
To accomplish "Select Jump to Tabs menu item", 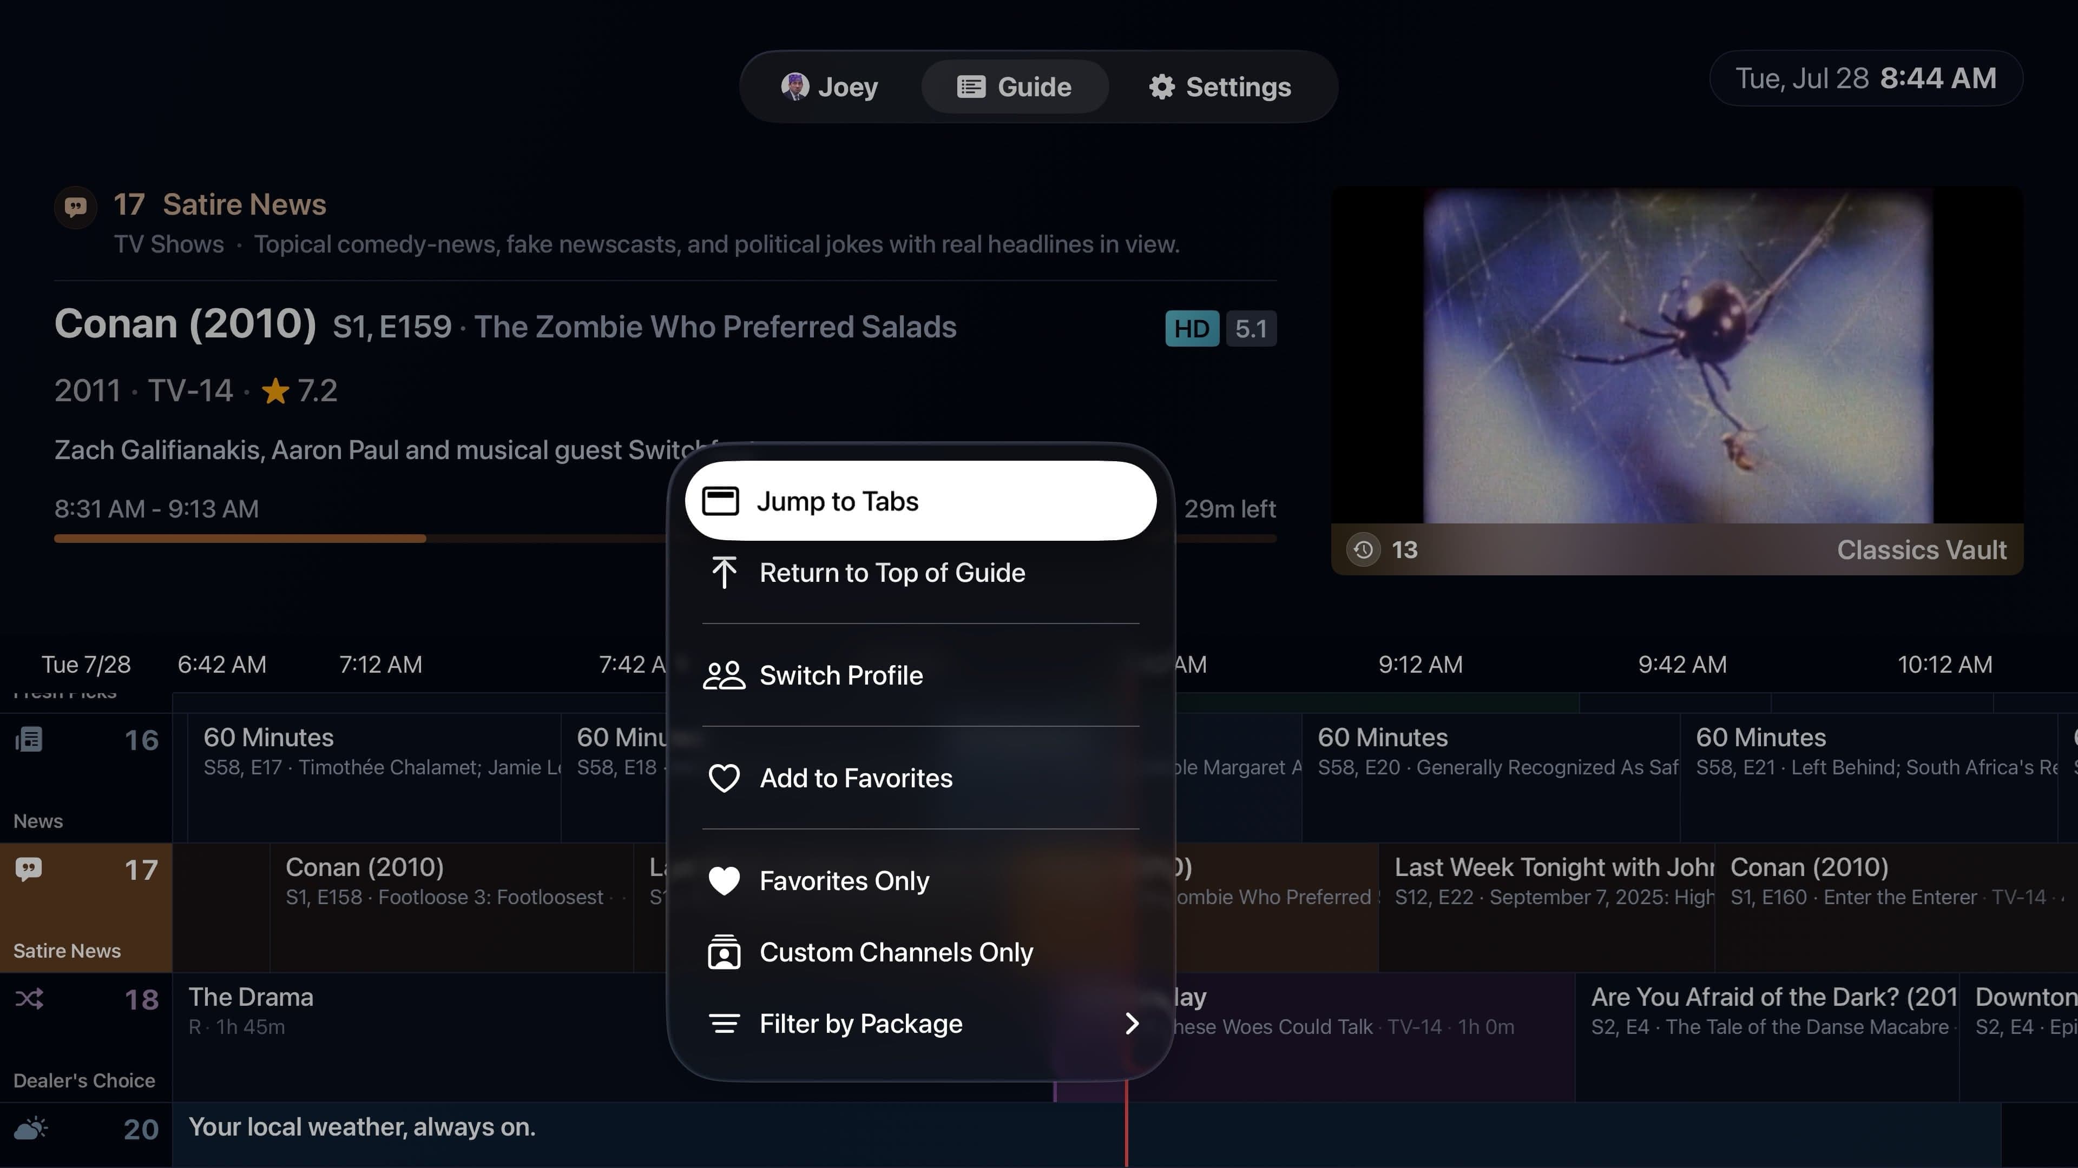I will [920, 501].
